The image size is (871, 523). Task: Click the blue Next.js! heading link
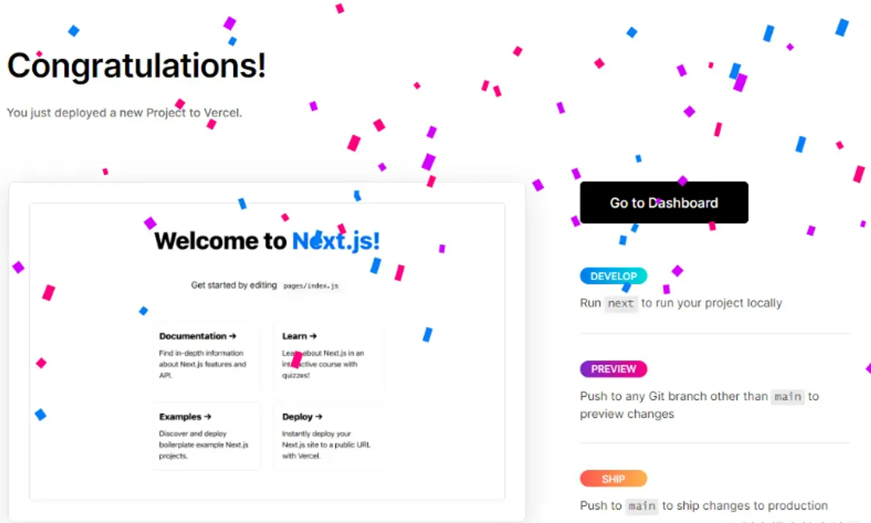(x=336, y=241)
